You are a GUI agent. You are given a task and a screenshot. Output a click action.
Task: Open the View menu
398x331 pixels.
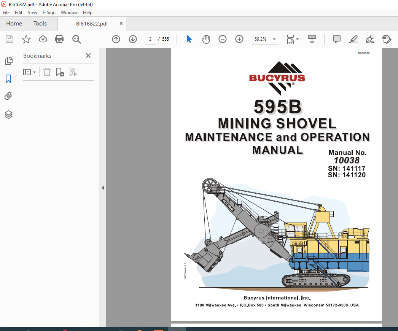pyautogui.click(x=32, y=13)
